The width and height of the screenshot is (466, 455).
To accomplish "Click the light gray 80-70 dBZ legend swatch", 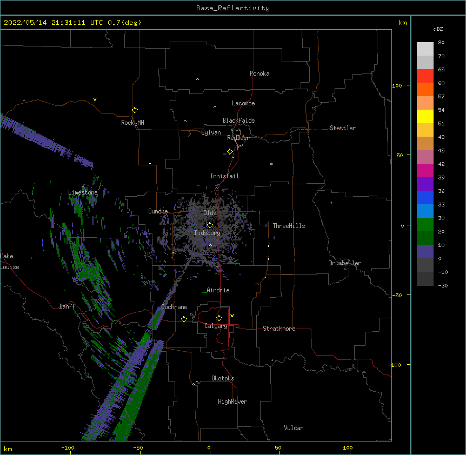I will 425,49.
